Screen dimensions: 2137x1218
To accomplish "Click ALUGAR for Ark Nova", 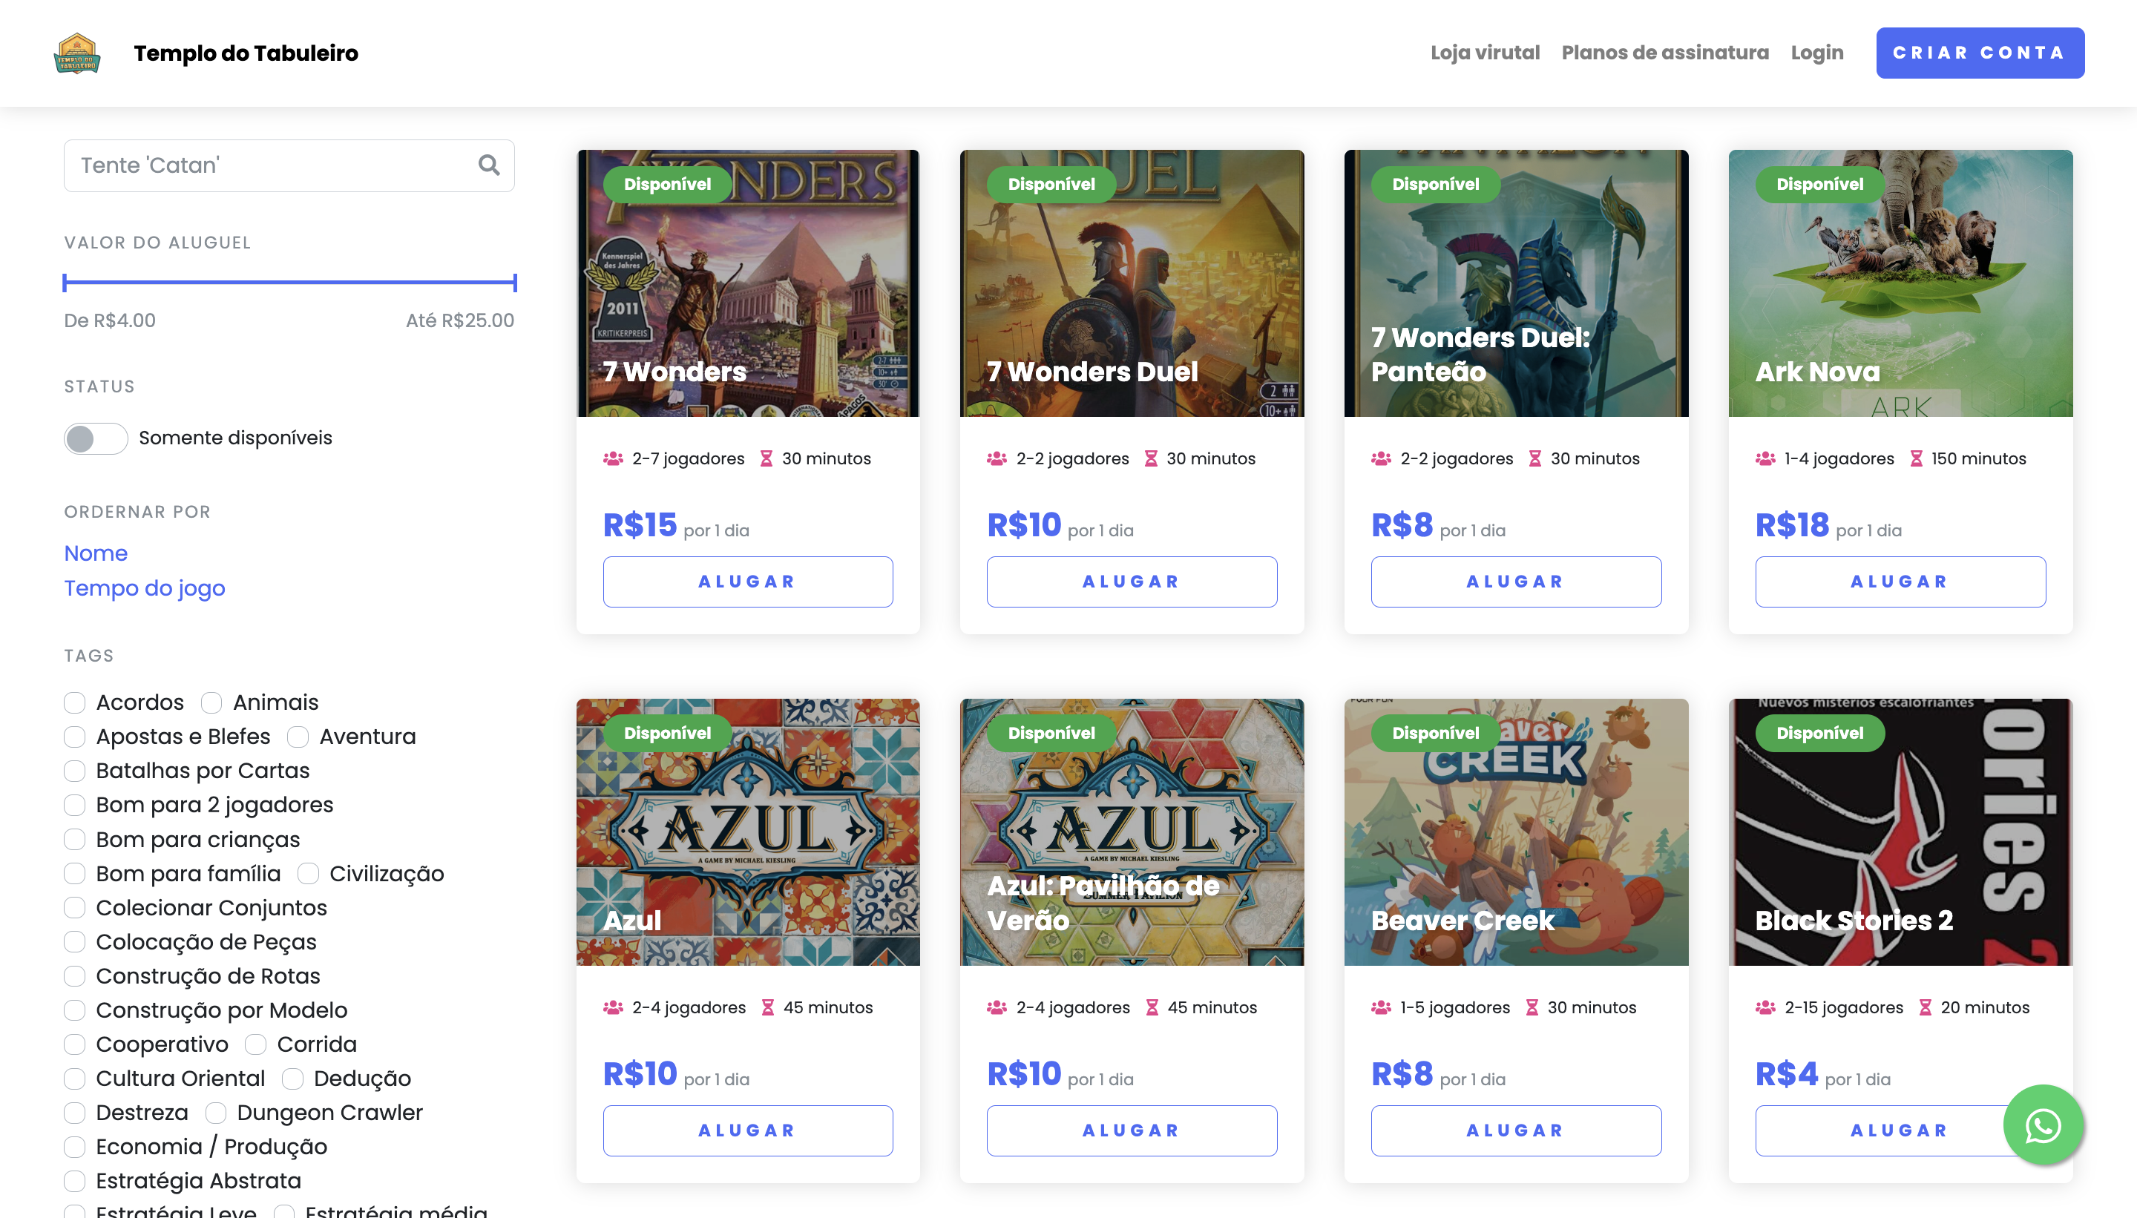I will (x=1900, y=582).
